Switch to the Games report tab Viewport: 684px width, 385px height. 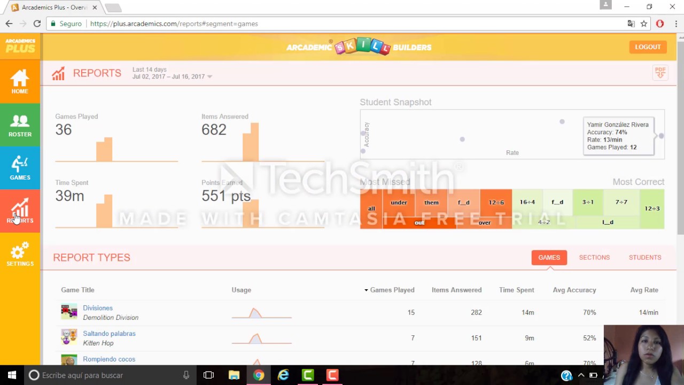pyautogui.click(x=549, y=257)
